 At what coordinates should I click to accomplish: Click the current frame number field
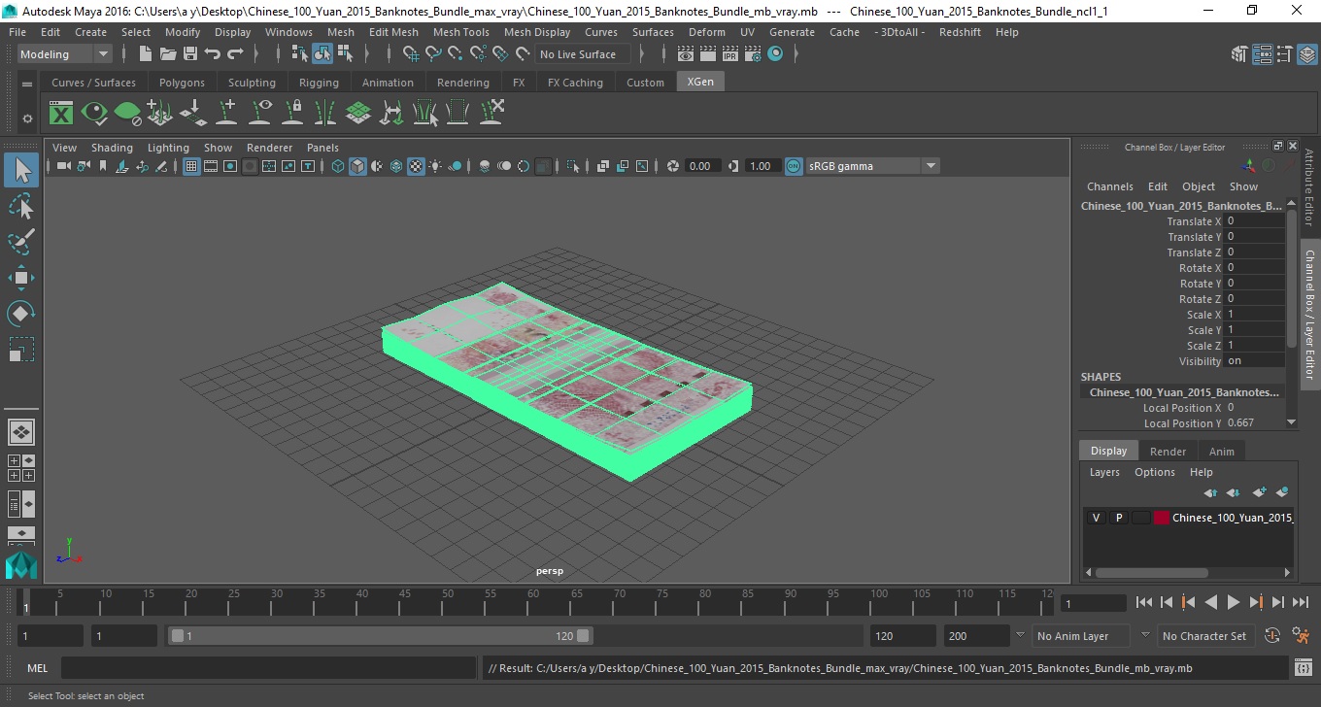coord(1093,603)
